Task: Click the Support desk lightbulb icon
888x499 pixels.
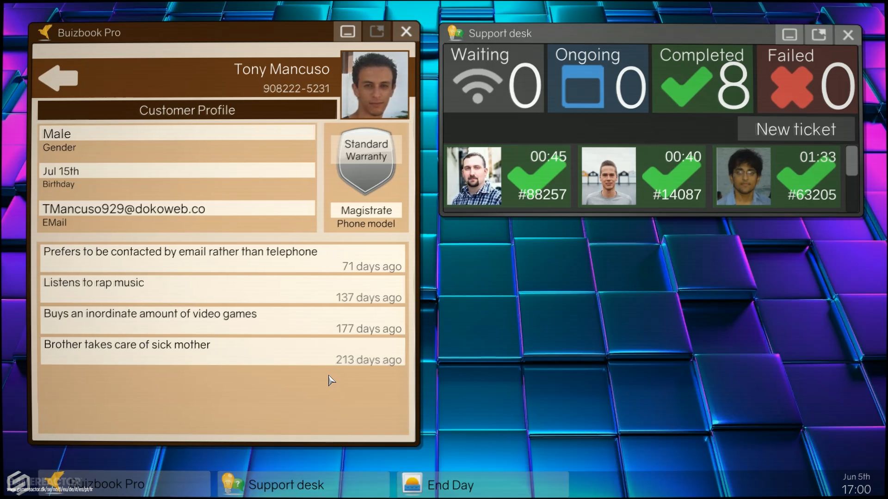Action: [x=455, y=33]
